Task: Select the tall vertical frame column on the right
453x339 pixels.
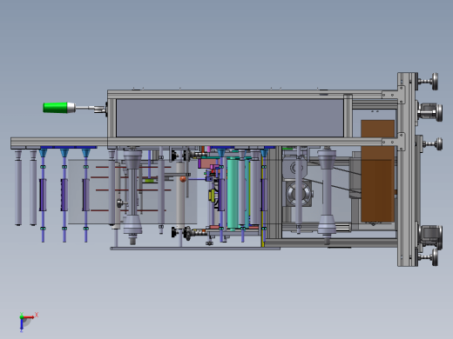Action: [408, 169]
